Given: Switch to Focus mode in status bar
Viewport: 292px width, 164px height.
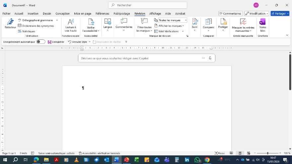Looking at the screenshot, I should tap(220, 153).
